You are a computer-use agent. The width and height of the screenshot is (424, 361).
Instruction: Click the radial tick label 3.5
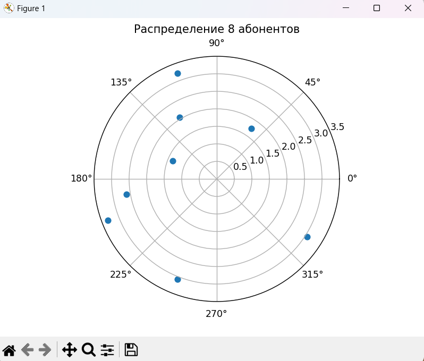[x=337, y=126]
